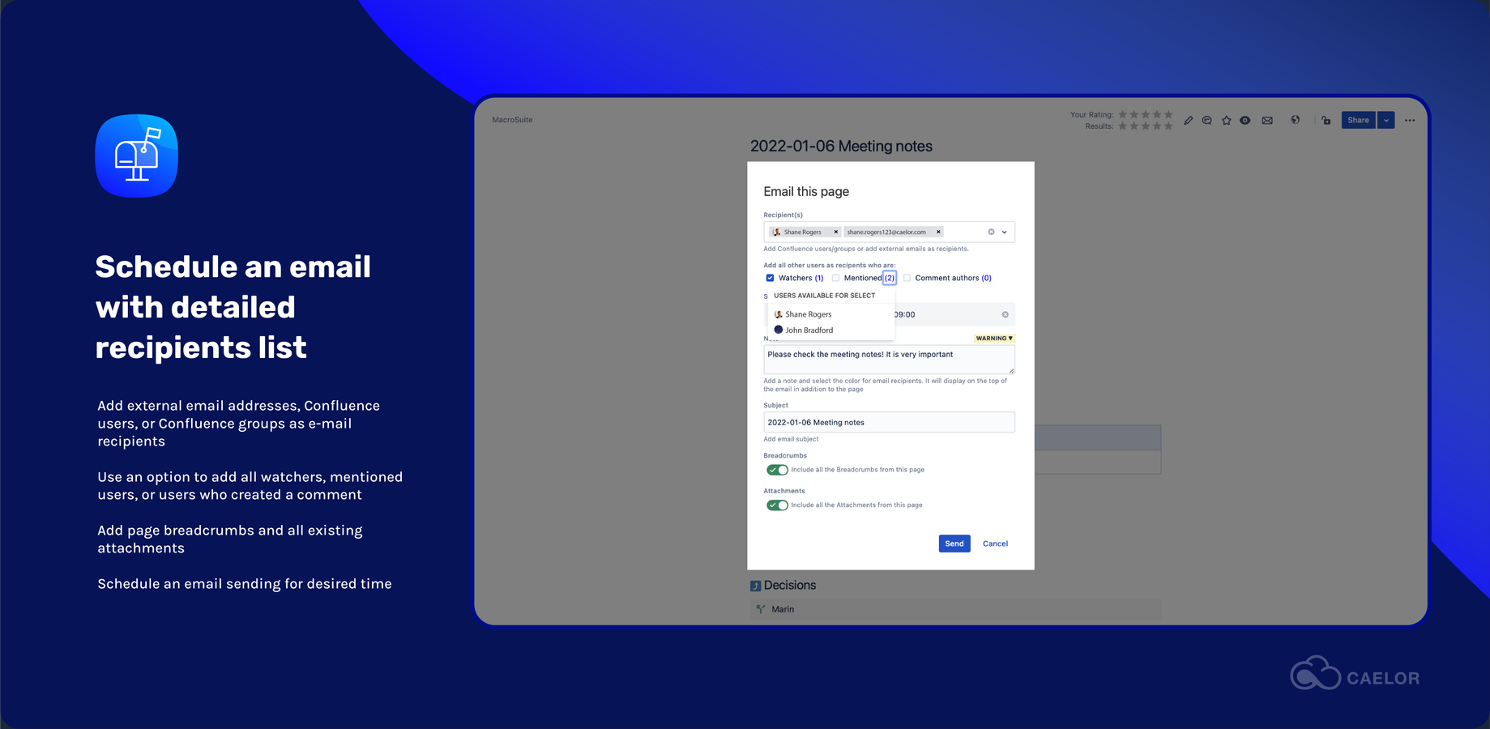Clear the 09:00 schedule time field

point(1005,314)
